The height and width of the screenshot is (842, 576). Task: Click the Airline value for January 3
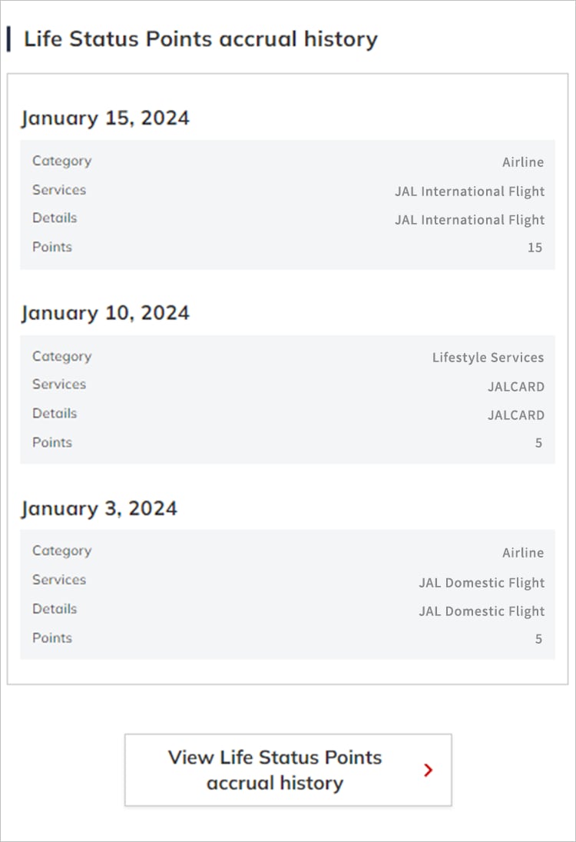[x=524, y=552]
